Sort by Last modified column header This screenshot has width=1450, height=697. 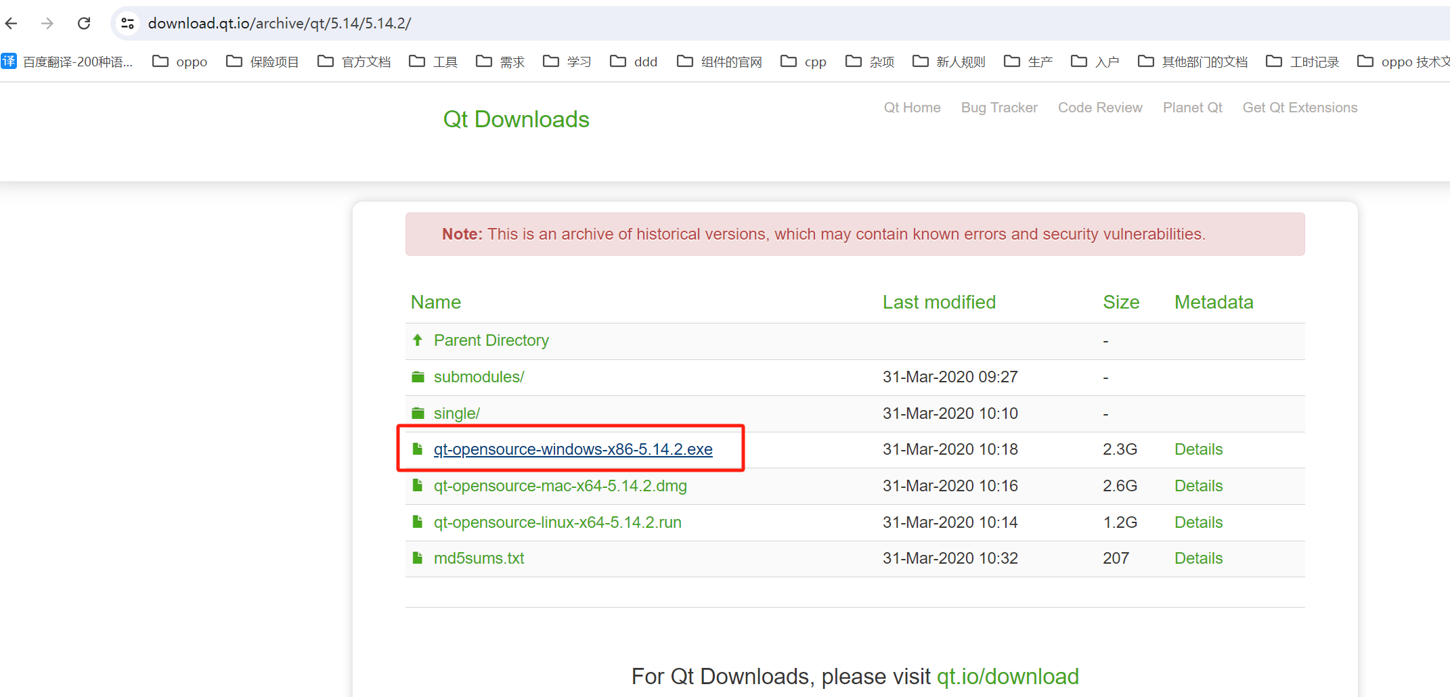point(939,302)
